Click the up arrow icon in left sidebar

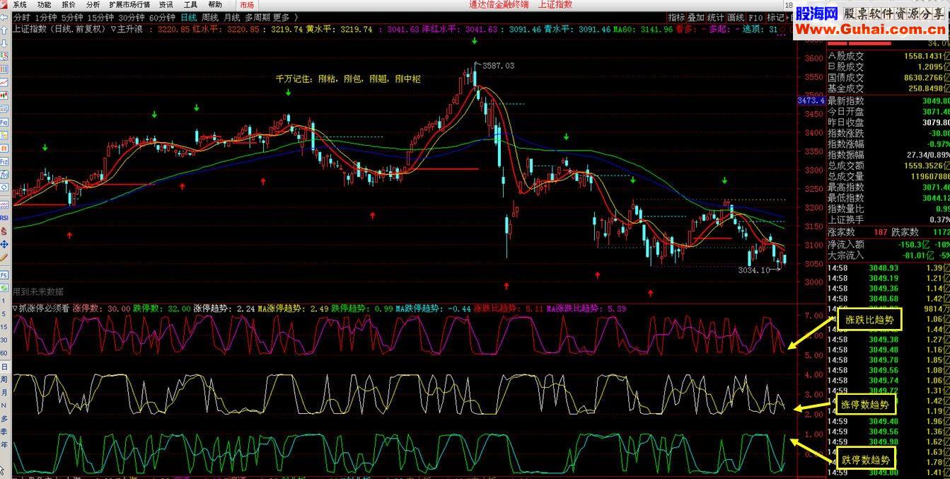[4, 30]
